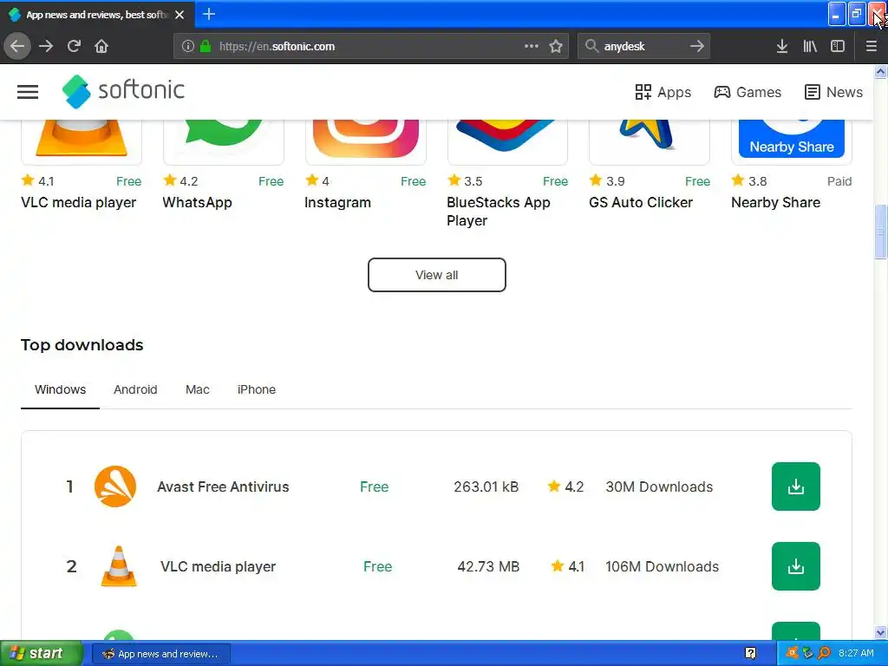Click the page scrollbar thumb
This screenshot has width=888, height=666.
tap(880, 231)
